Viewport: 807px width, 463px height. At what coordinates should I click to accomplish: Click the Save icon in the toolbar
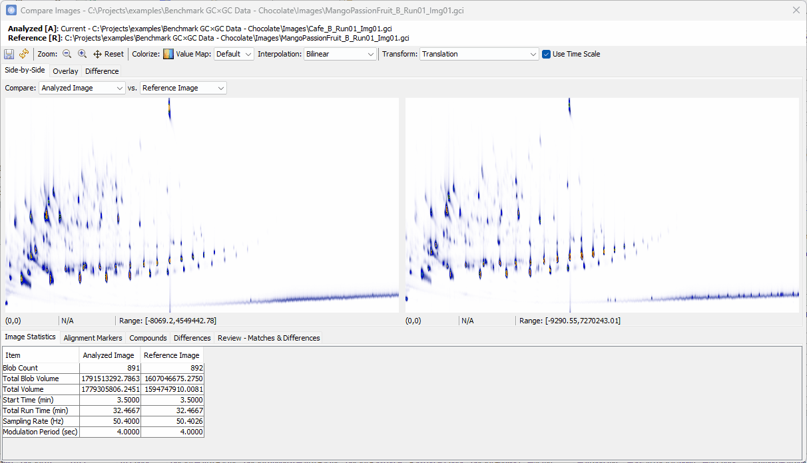coord(9,55)
